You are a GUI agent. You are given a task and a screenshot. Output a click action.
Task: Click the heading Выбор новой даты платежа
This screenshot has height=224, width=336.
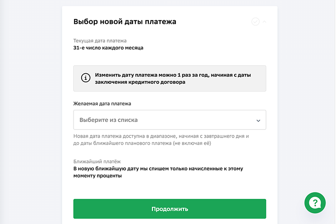click(x=124, y=22)
